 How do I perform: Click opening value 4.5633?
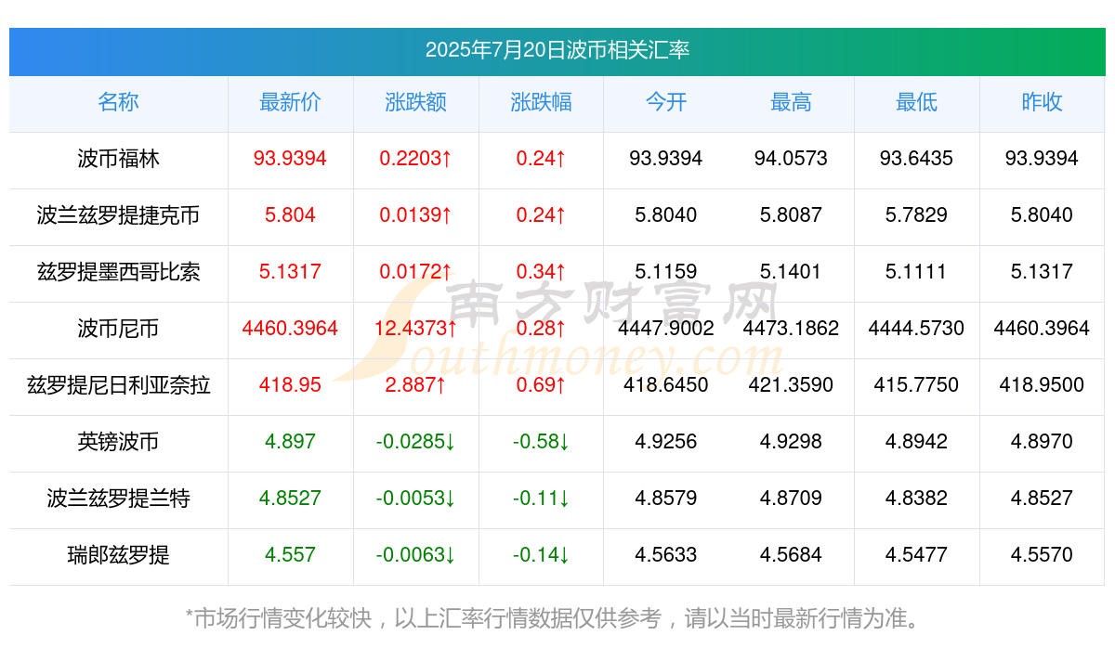pyautogui.click(x=666, y=555)
